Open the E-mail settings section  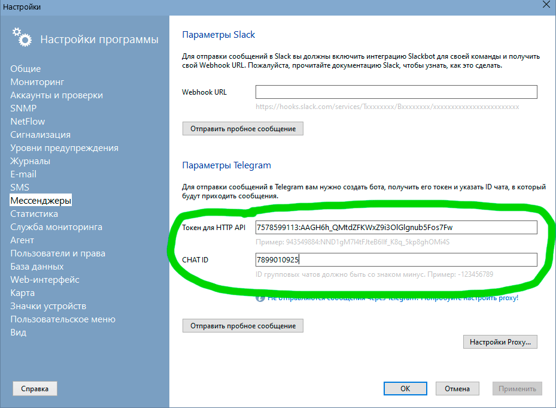coord(23,174)
